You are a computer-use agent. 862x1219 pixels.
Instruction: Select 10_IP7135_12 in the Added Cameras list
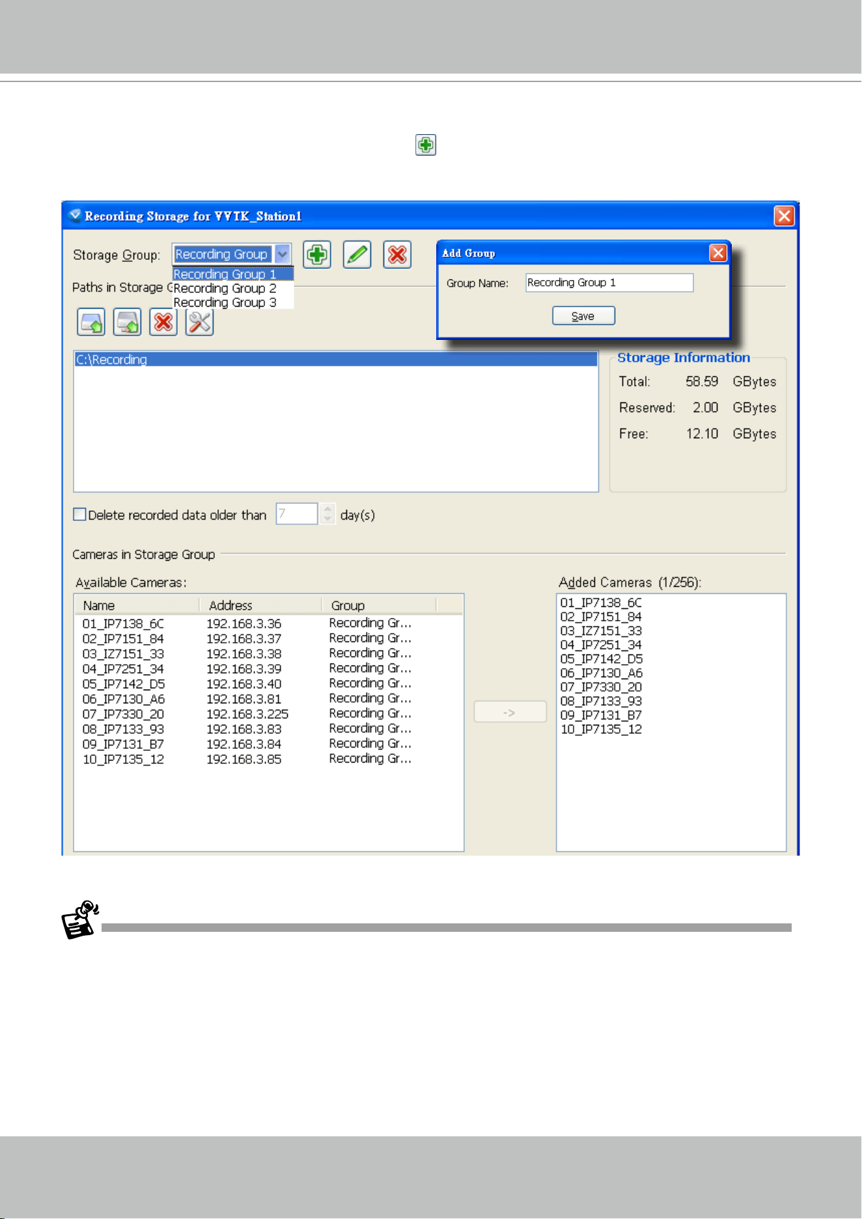click(601, 729)
